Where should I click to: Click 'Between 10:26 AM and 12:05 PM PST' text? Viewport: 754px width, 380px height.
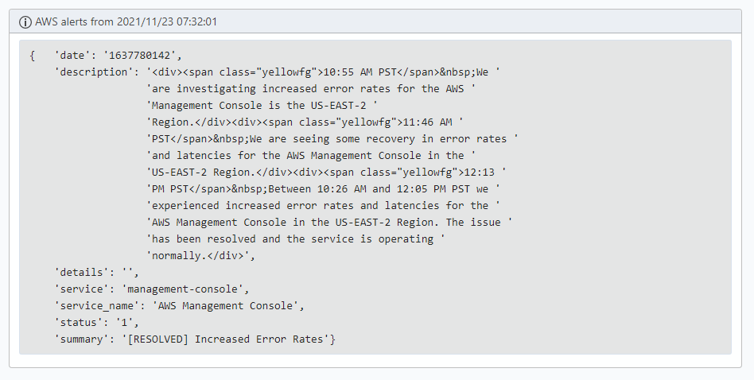click(x=369, y=188)
